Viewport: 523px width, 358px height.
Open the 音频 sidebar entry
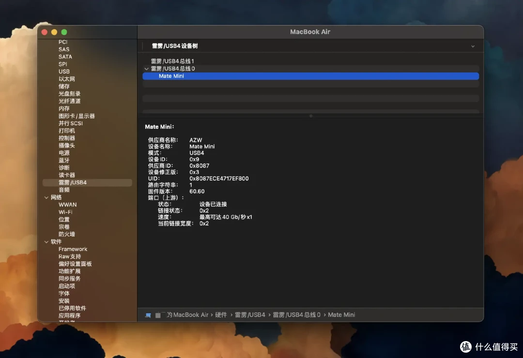point(64,190)
